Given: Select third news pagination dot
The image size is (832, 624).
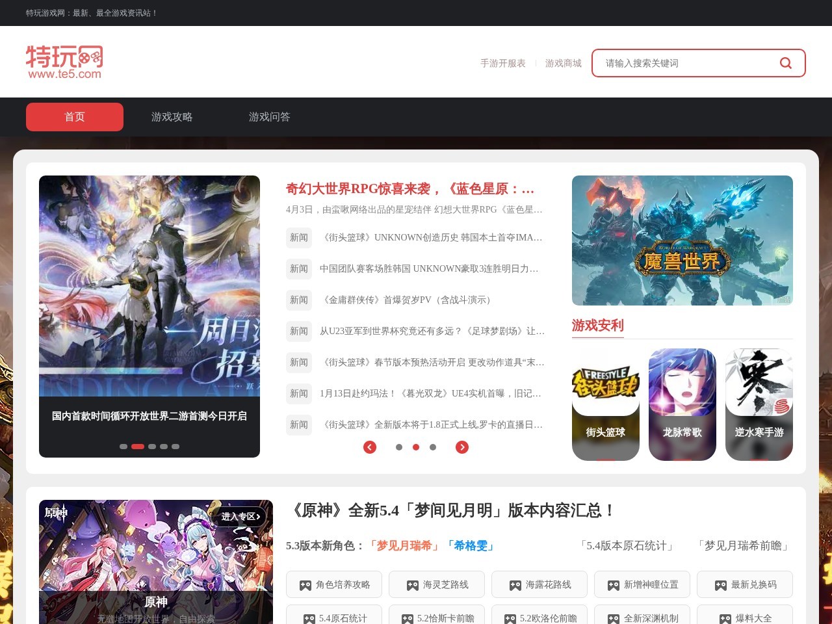Looking at the screenshot, I should pos(433,447).
